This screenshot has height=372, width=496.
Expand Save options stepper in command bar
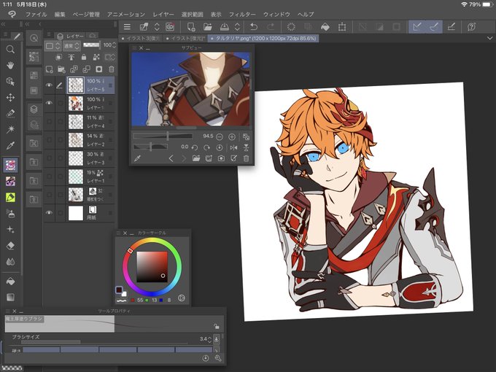[237, 27]
